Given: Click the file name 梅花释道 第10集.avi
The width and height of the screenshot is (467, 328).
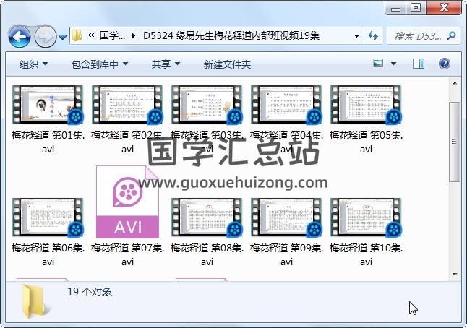Looking at the screenshot, I should tap(366, 255).
